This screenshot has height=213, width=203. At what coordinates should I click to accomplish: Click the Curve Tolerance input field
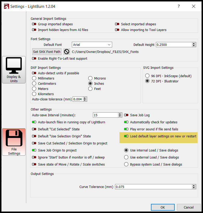coord(154,187)
